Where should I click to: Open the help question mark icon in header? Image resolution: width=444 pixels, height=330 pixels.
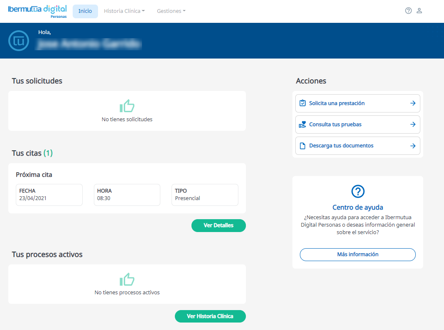[408, 11]
